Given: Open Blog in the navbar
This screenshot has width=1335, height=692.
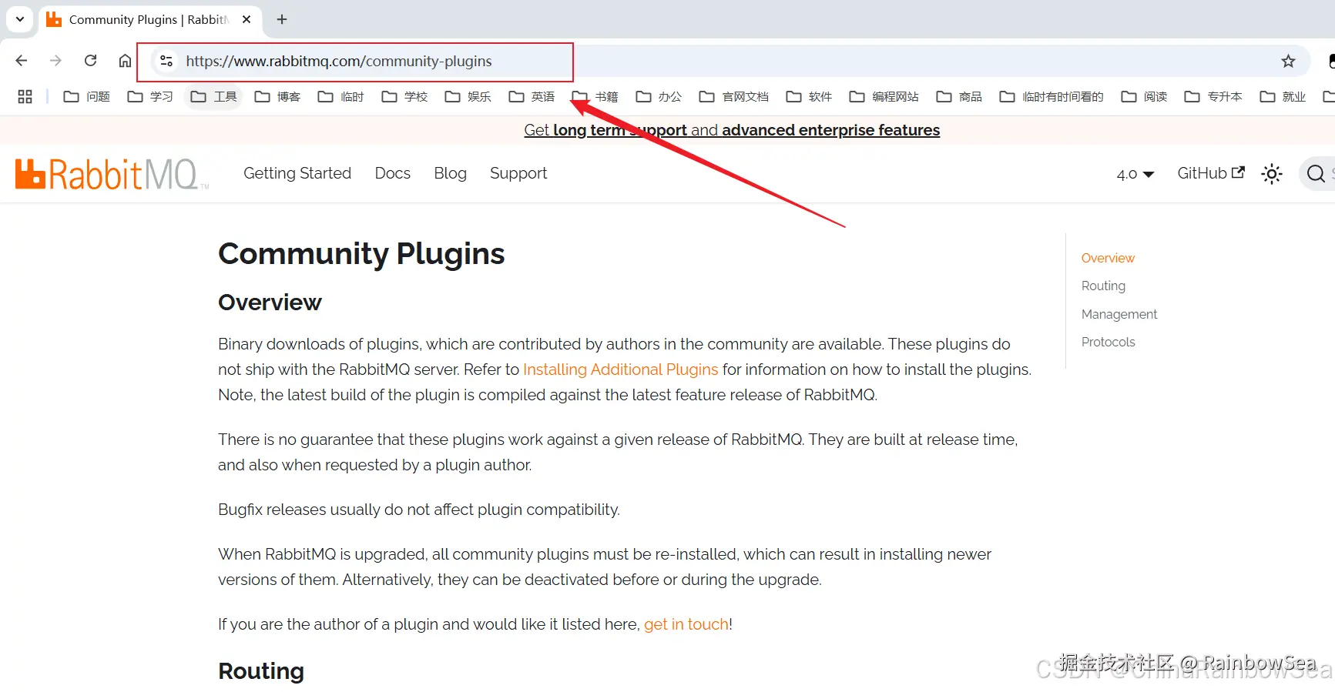Looking at the screenshot, I should pos(451,173).
